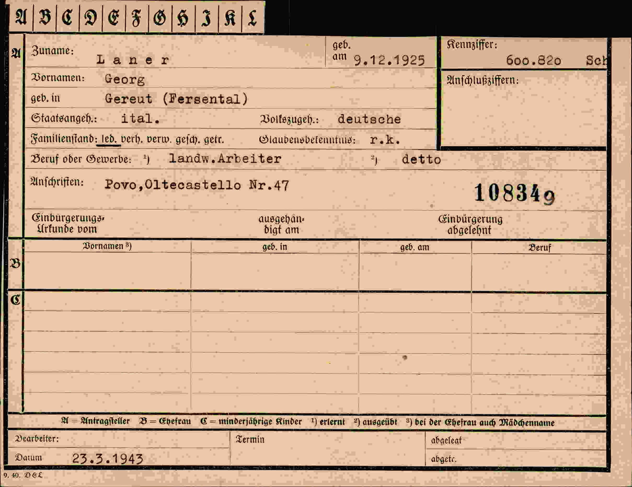Click 'ausgehändigt am' label
632x487 pixels.
point(281,224)
